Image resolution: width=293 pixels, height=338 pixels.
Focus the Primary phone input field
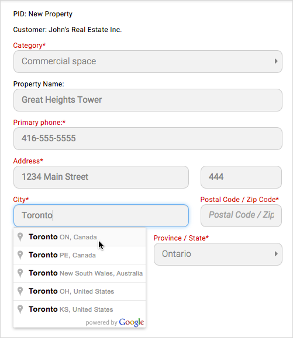[148, 138]
